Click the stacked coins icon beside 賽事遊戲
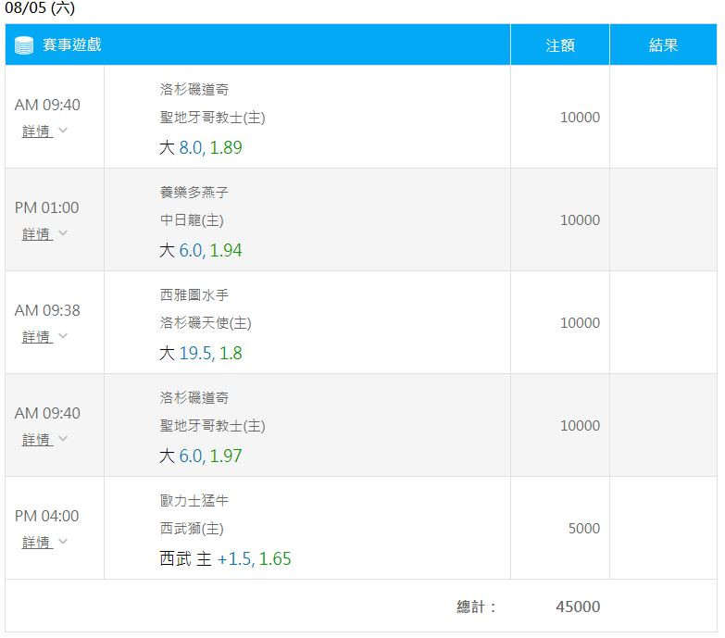 tap(24, 45)
